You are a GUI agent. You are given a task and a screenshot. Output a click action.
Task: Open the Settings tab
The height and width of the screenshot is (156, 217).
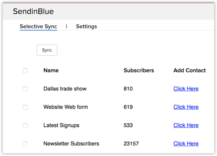point(86,27)
